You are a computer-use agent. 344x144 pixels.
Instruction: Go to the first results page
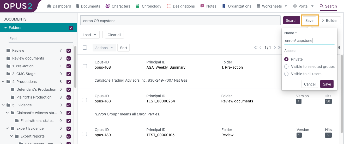pyautogui.click(x=256, y=48)
